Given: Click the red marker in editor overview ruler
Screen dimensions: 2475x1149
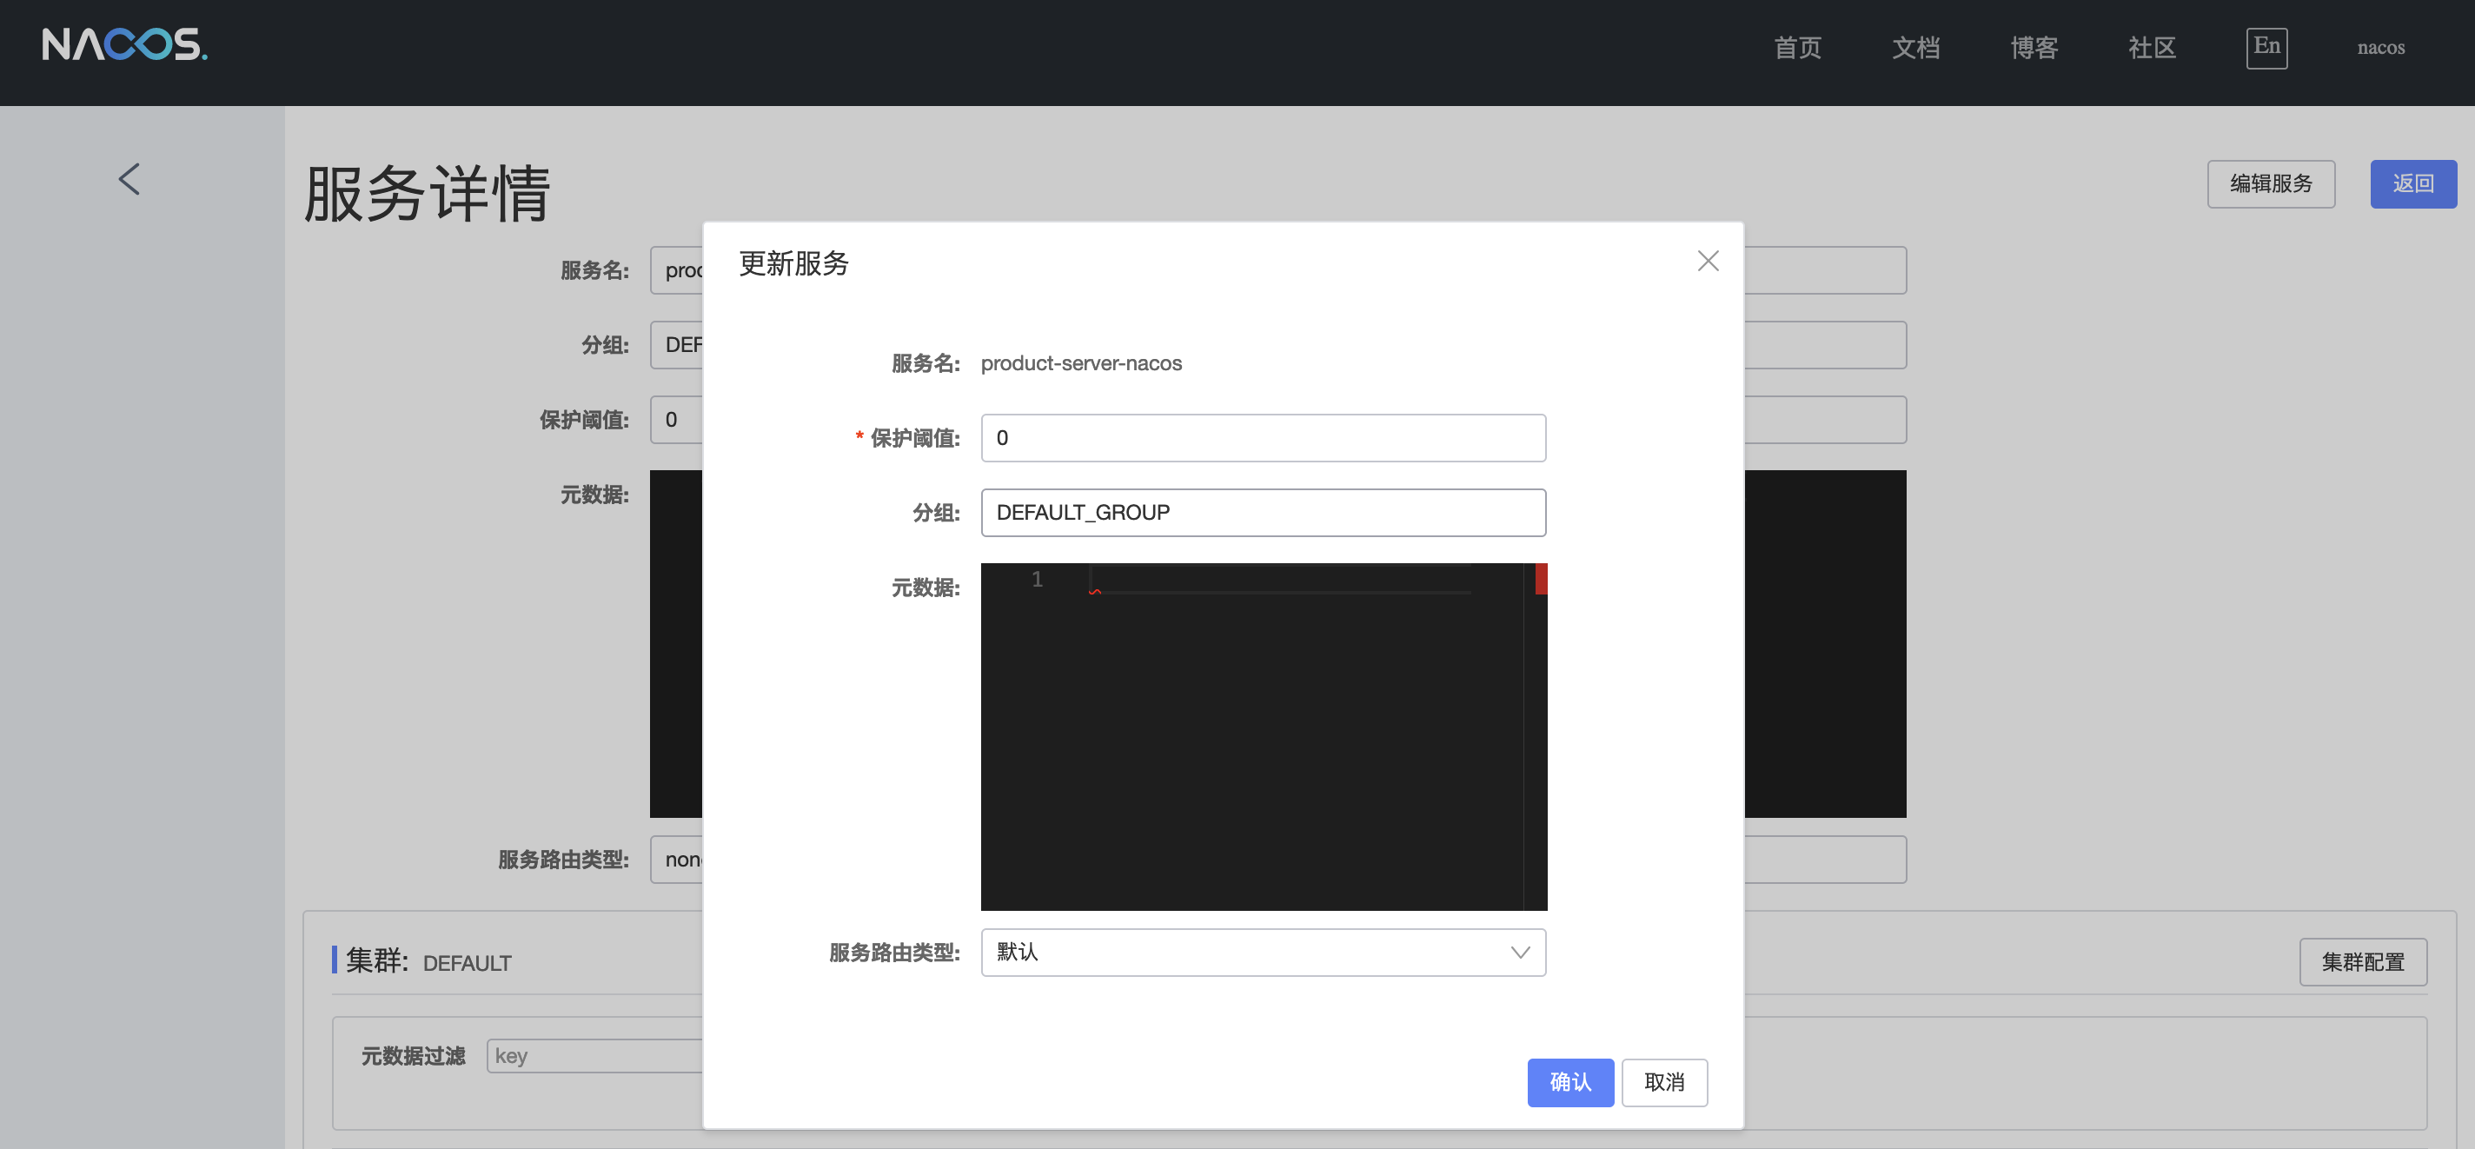Looking at the screenshot, I should [x=1540, y=580].
